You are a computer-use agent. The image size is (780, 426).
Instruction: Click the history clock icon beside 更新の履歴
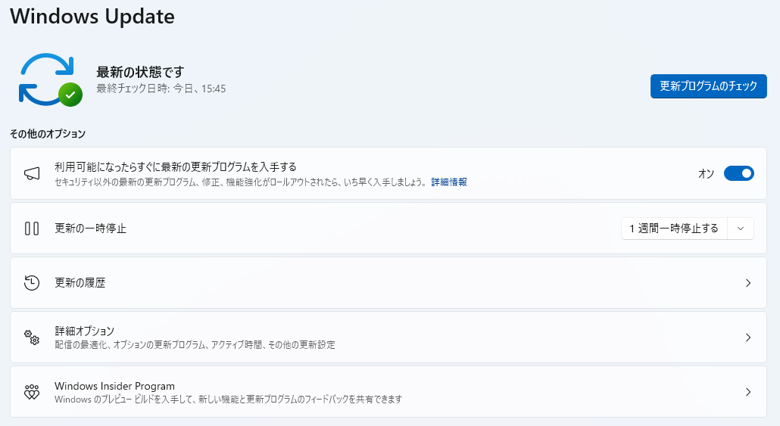pos(32,283)
